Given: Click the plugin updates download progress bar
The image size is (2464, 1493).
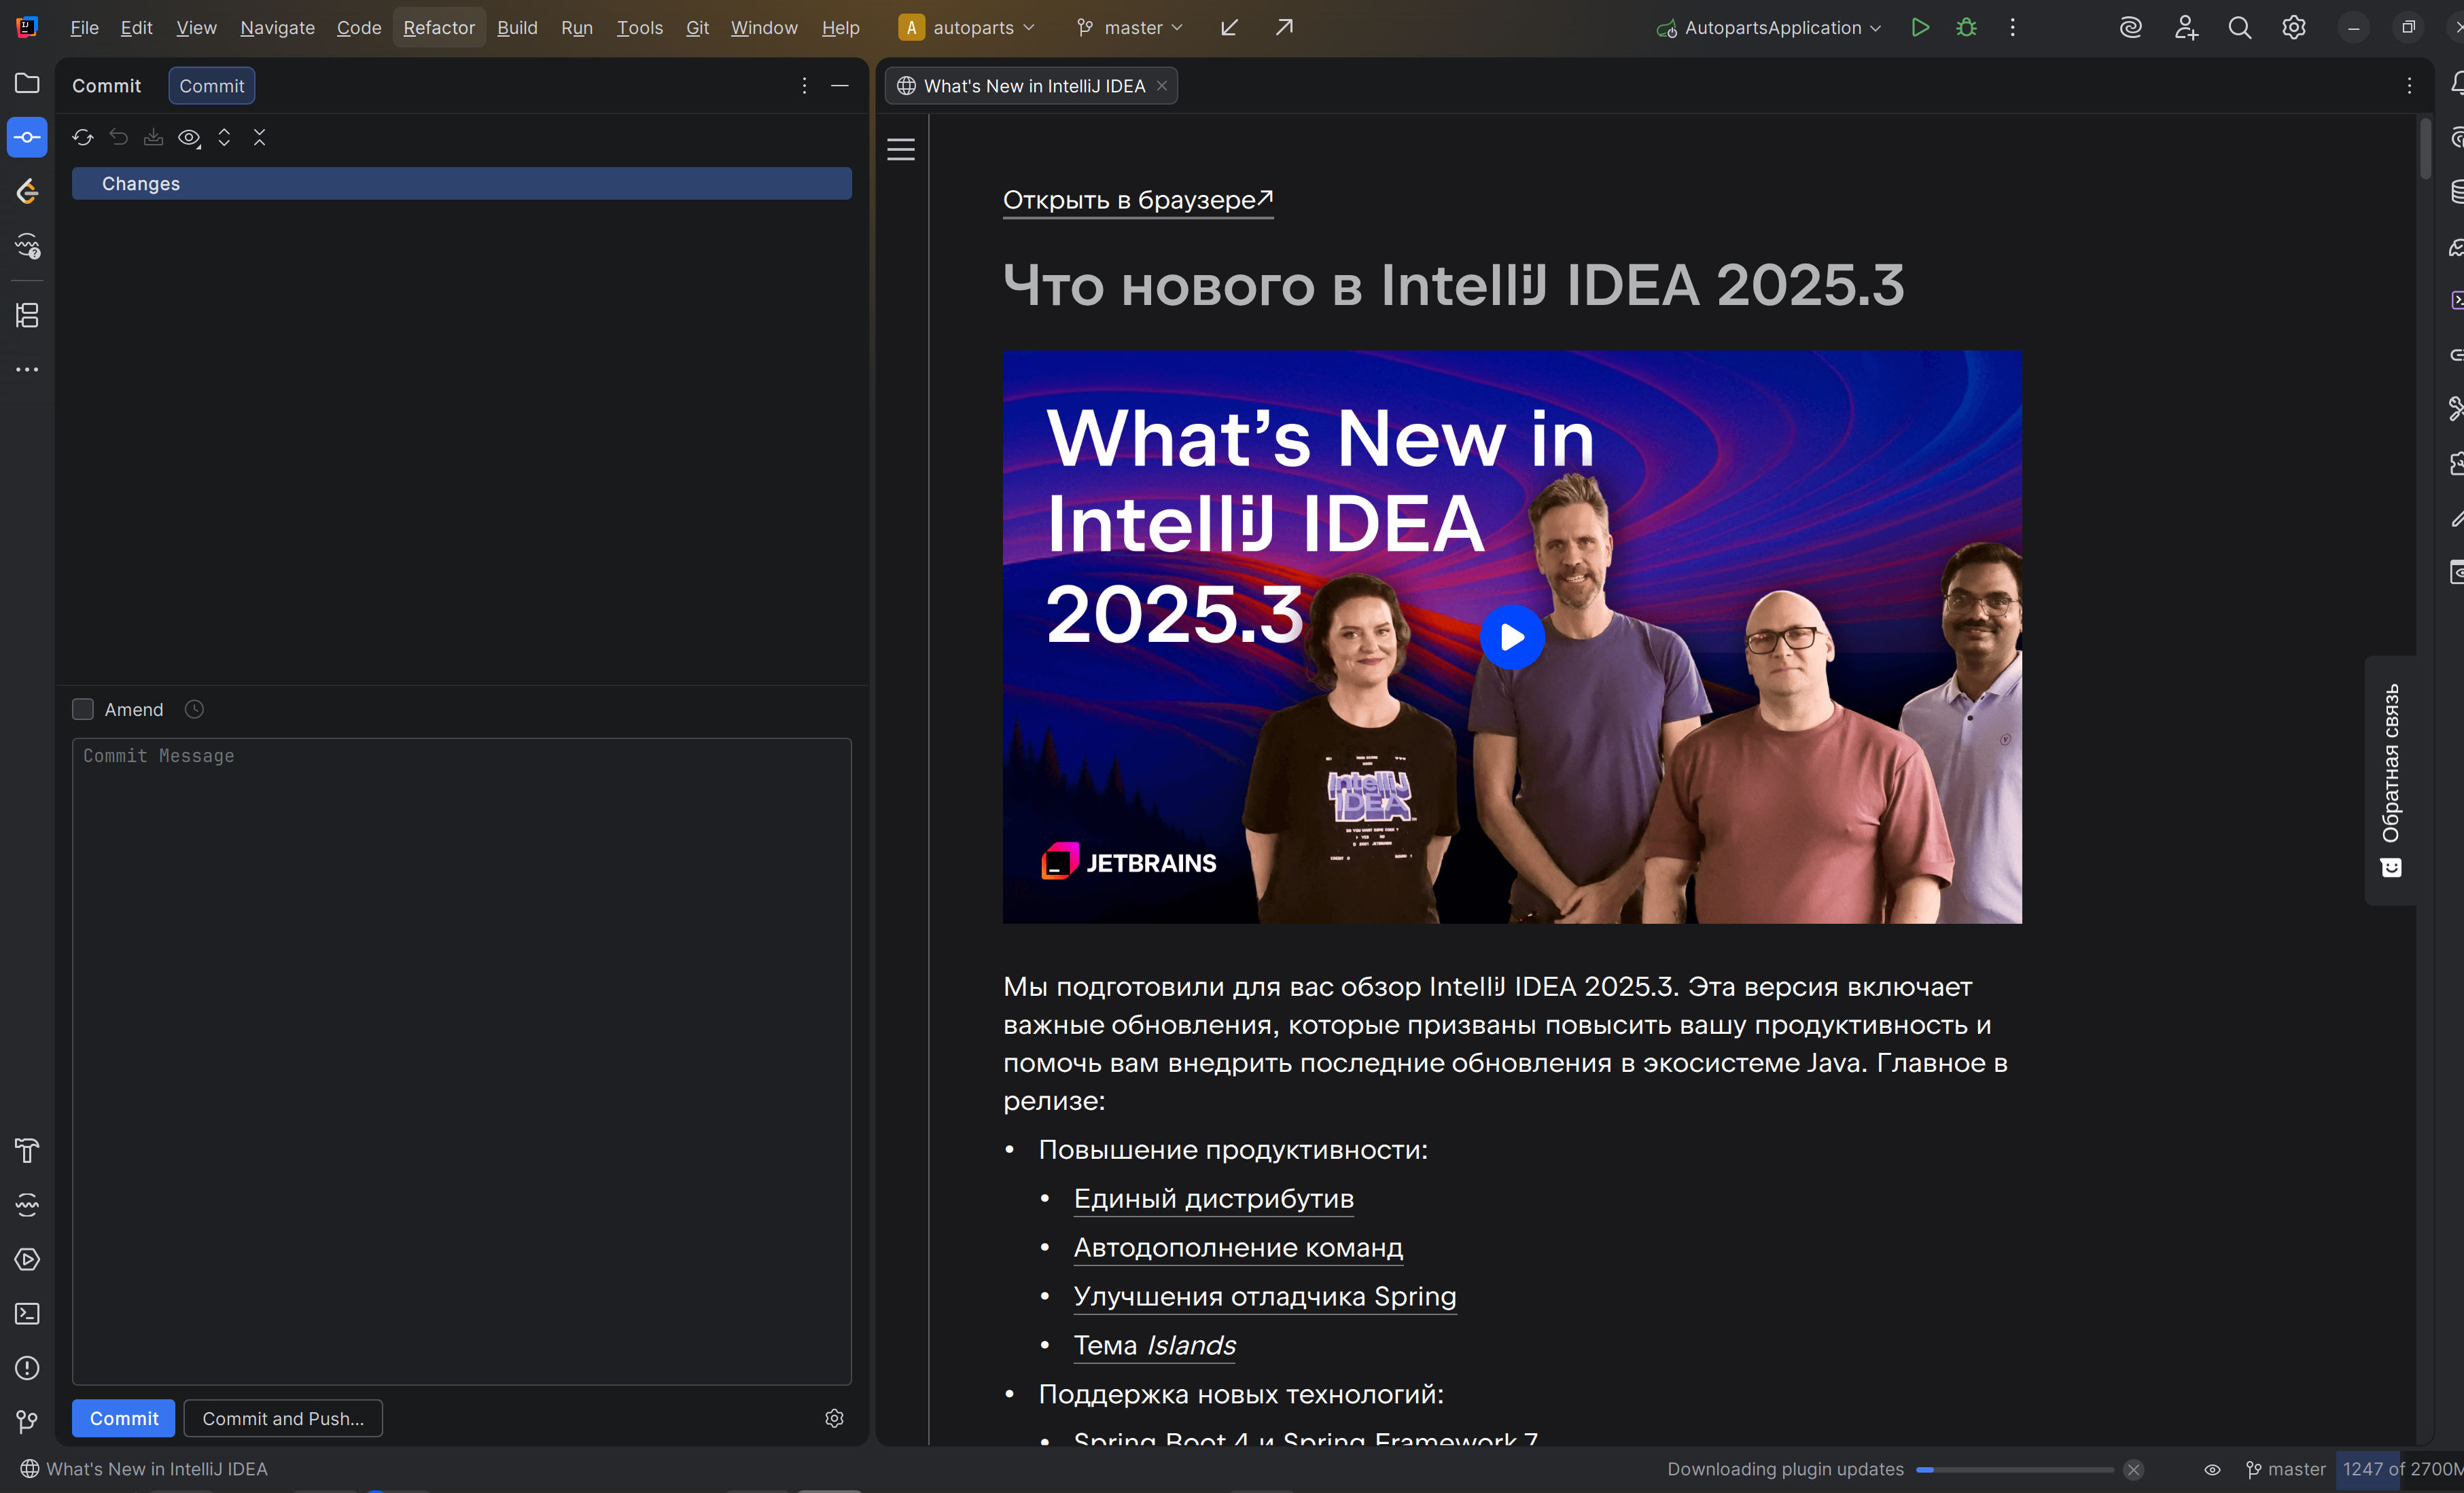Looking at the screenshot, I should (x=2014, y=1469).
